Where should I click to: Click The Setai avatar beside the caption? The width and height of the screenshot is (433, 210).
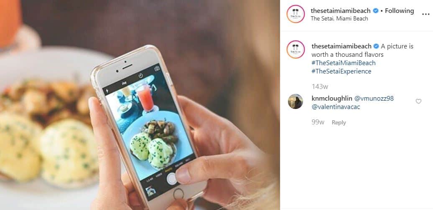[x=295, y=49]
